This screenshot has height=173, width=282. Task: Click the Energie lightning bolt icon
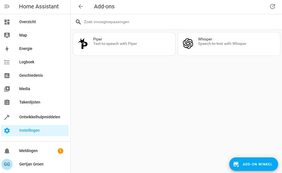7,49
